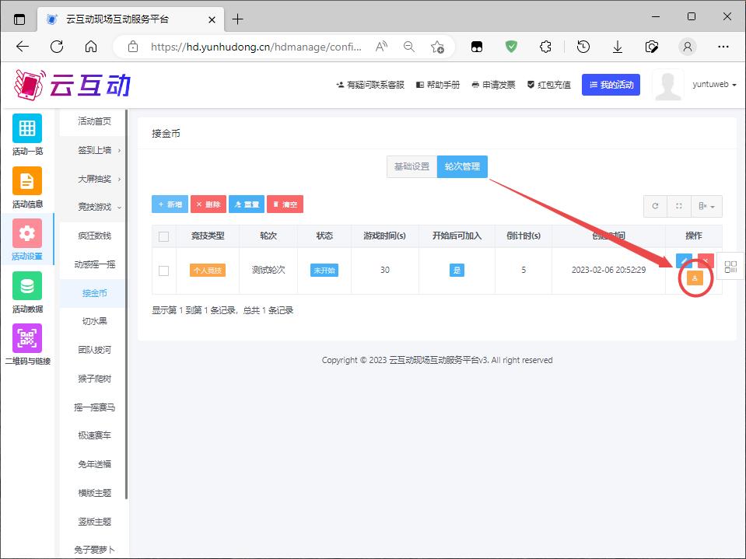746x559 pixels.
Task: Expand the 大屏抽奖 submenu
Action: (95, 179)
